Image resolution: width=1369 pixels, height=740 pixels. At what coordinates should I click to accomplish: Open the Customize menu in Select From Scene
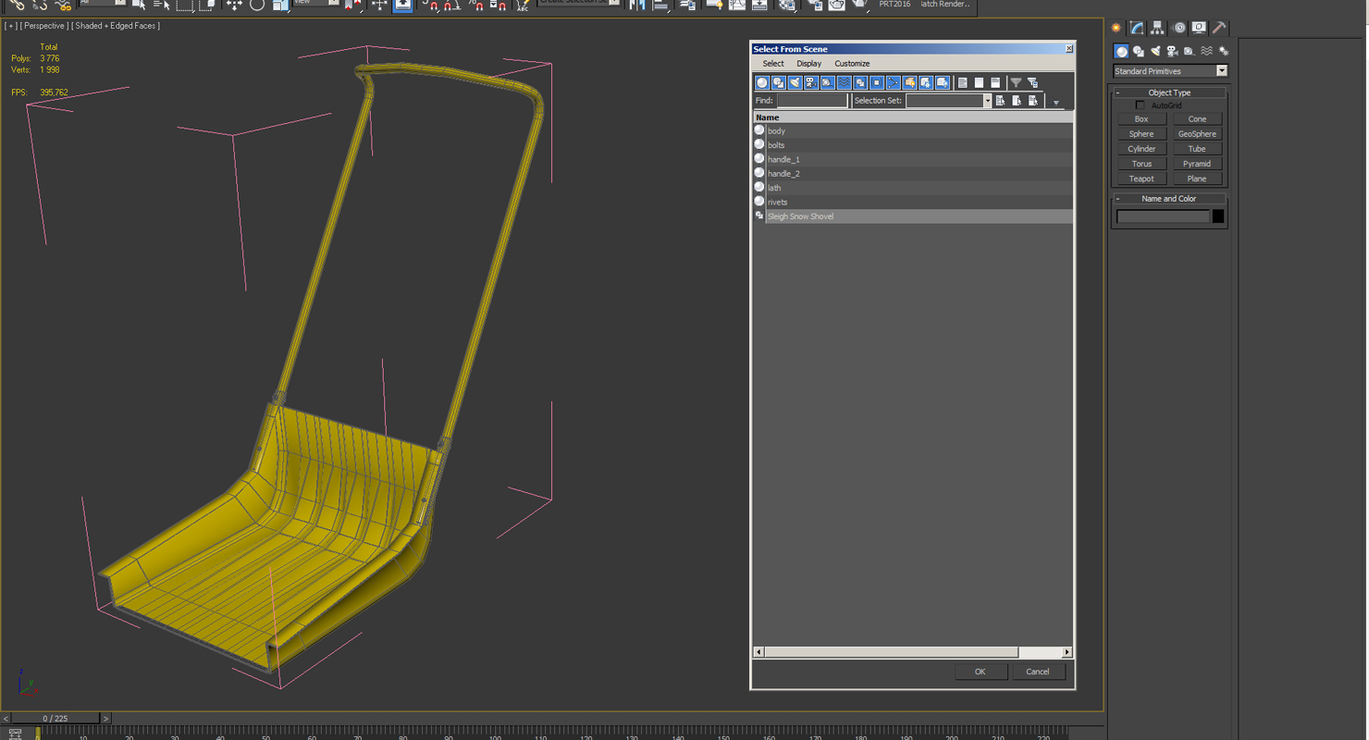coord(852,64)
